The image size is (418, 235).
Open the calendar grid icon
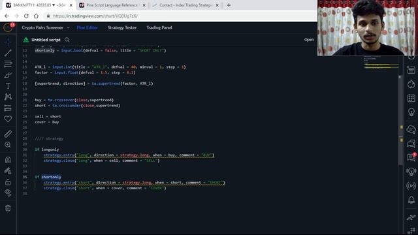tap(411, 98)
